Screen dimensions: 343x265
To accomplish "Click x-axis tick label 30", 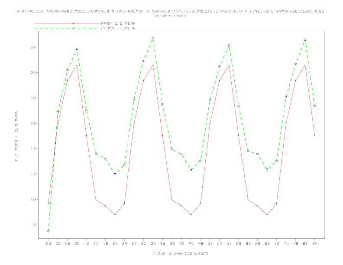I will [143, 243].
